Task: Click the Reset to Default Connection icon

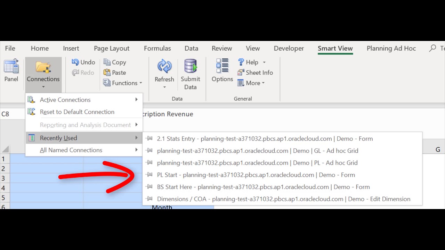Action: (31, 112)
